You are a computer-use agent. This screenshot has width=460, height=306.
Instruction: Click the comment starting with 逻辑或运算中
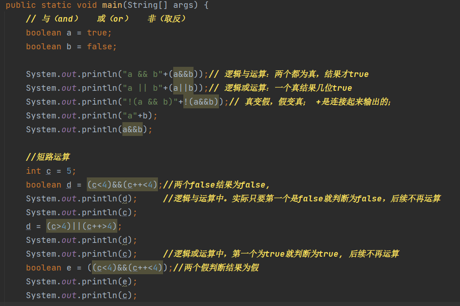coord(281,254)
